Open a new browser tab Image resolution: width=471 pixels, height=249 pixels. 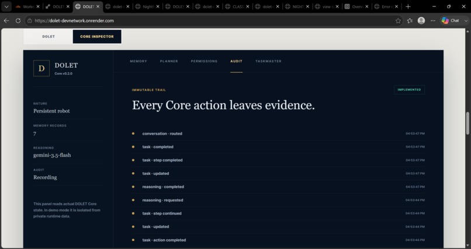[408, 6]
